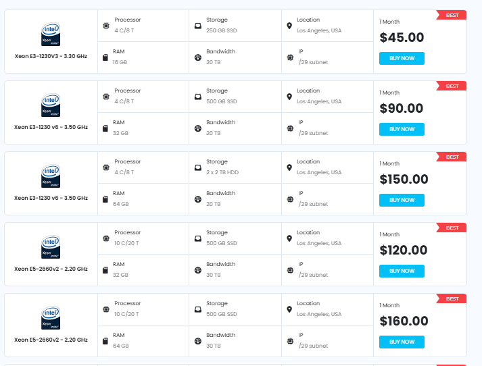Click bandwidth globe icon in $90.00 plan

197,128
